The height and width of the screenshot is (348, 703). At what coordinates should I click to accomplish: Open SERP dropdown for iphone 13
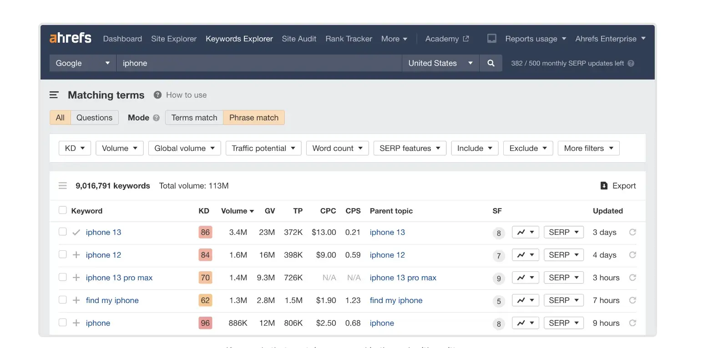563,232
